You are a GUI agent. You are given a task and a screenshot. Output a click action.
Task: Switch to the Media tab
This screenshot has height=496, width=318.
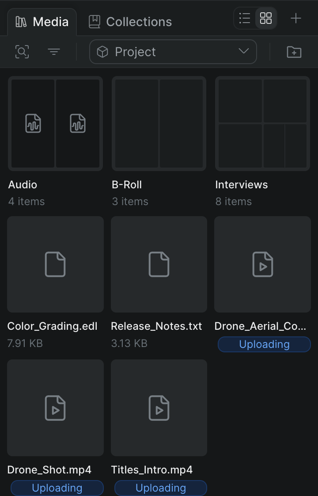[x=42, y=22]
